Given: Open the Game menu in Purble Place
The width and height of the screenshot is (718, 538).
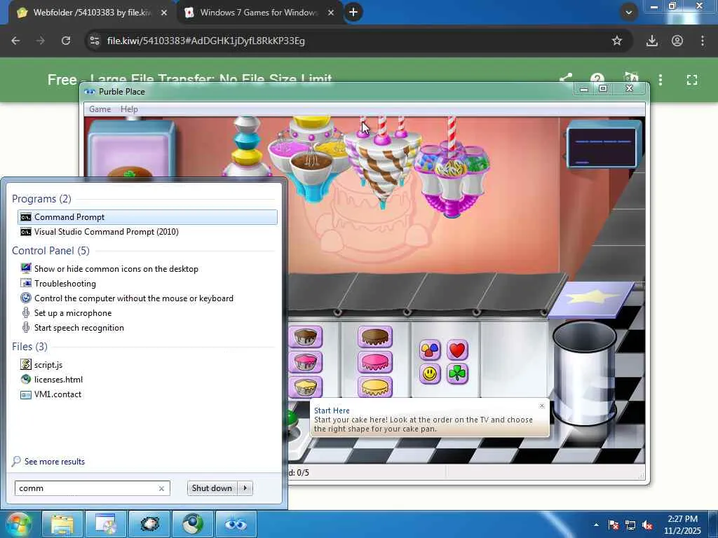Looking at the screenshot, I should tap(100, 109).
